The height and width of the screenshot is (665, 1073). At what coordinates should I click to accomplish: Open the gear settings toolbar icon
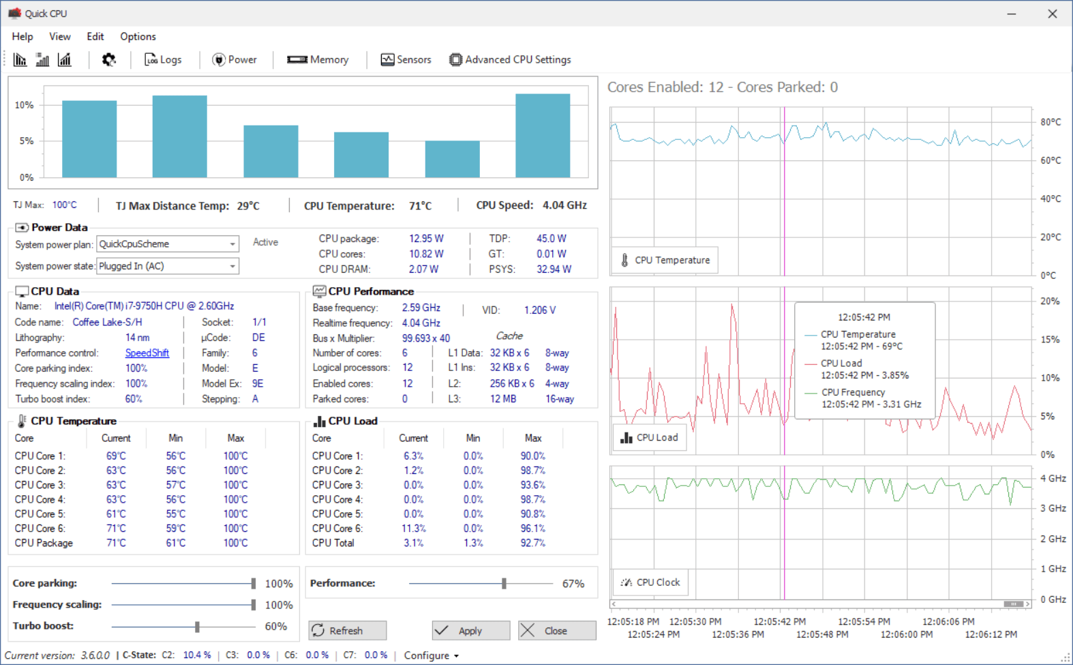coord(108,60)
